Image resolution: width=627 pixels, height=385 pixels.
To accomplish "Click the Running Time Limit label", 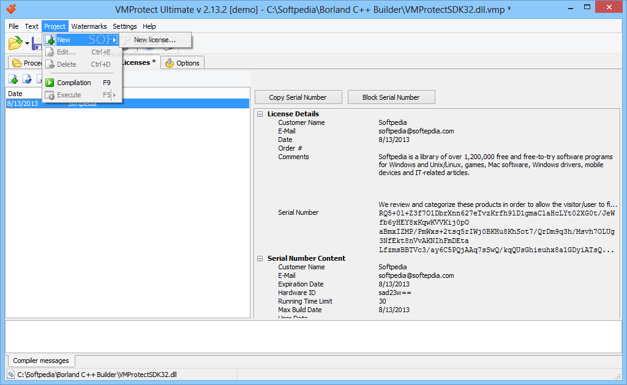I will (305, 301).
